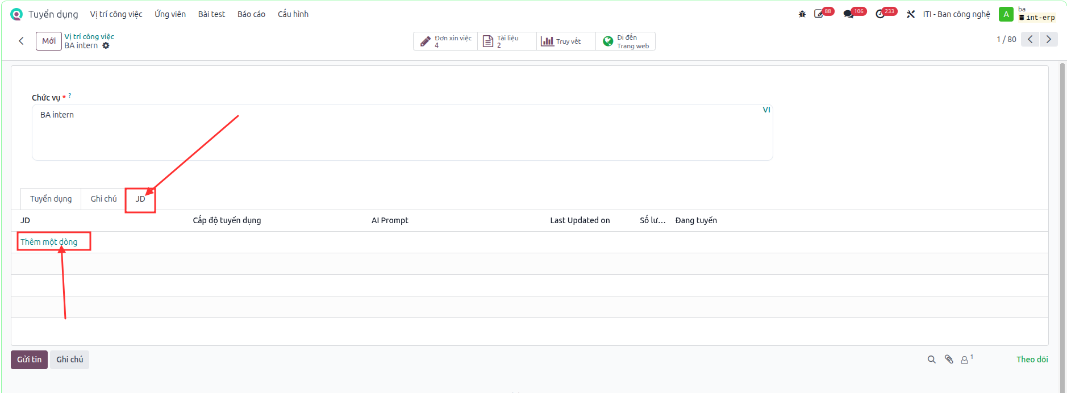
Task: Open the Cấu hình menu
Action: [x=293, y=14]
